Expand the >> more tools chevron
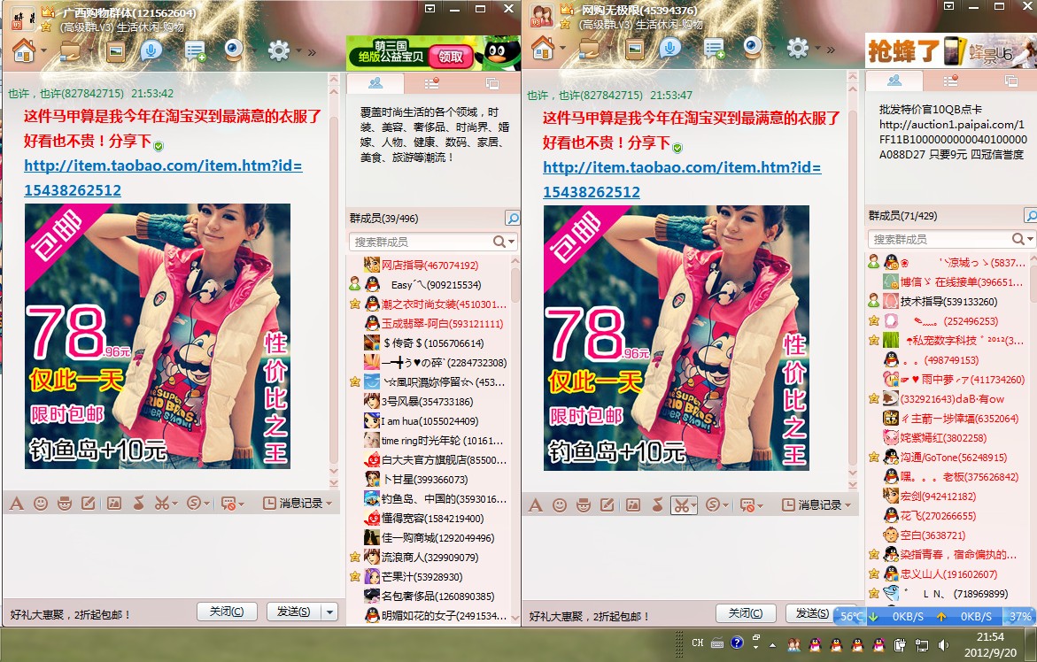The image size is (1037, 662). [x=312, y=51]
